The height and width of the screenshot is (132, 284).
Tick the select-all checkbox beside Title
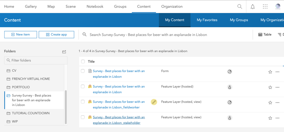coord(83,62)
